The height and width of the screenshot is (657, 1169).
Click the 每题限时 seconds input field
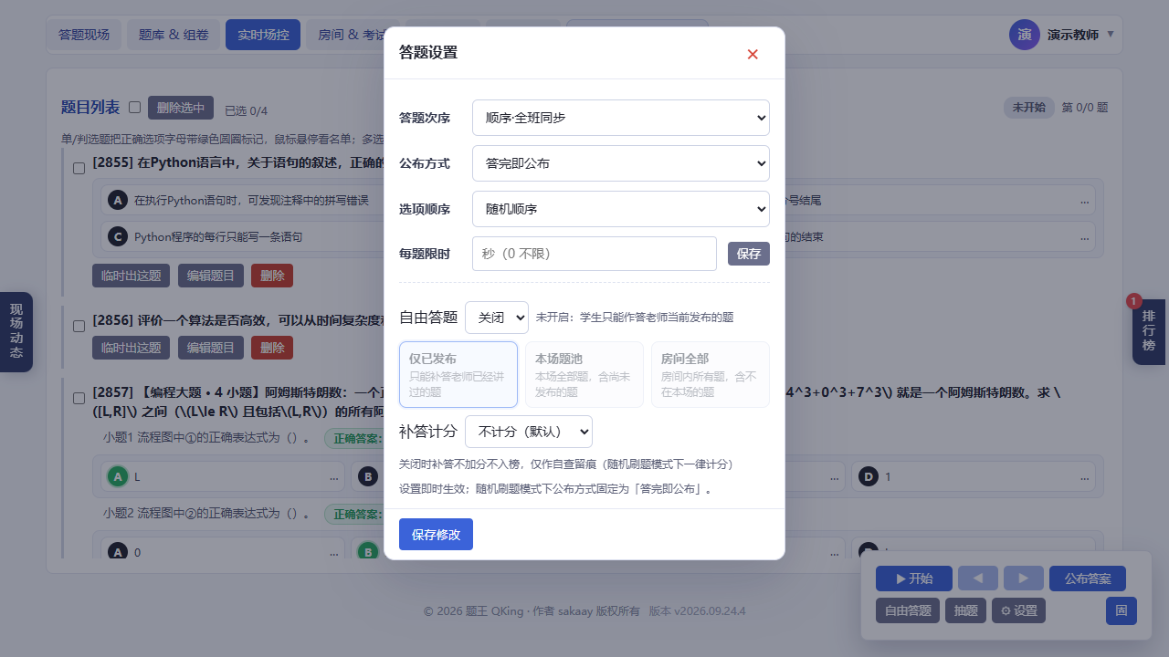(595, 254)
